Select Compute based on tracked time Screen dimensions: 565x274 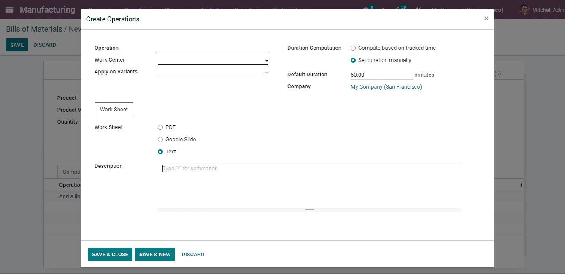(x=353, y=48)
